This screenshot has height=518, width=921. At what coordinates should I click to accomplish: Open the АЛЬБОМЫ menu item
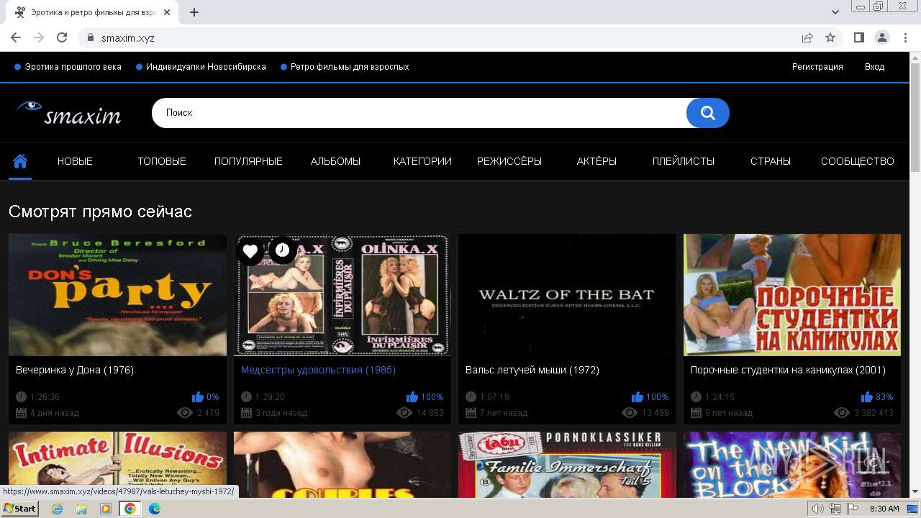pos(335,161)
